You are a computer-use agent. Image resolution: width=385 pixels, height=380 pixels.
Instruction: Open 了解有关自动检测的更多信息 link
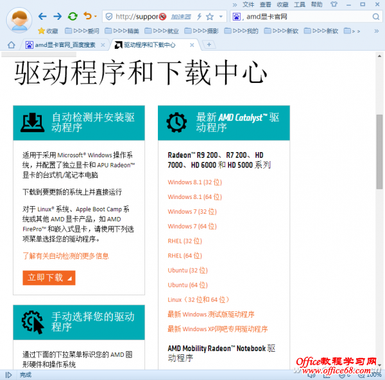(x=65, y=256)
